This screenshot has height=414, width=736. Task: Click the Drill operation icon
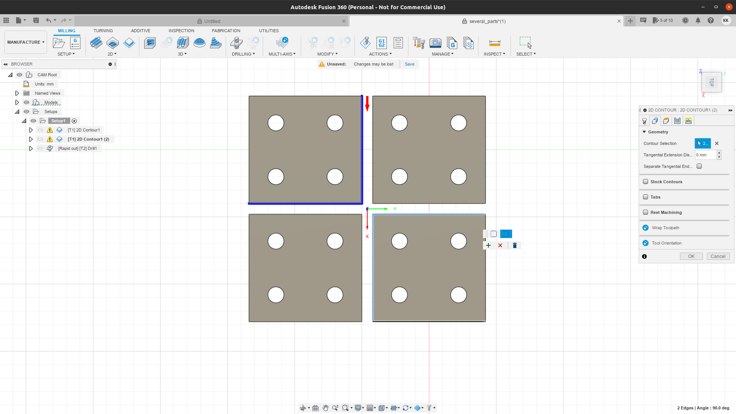(x=236, y=43)
